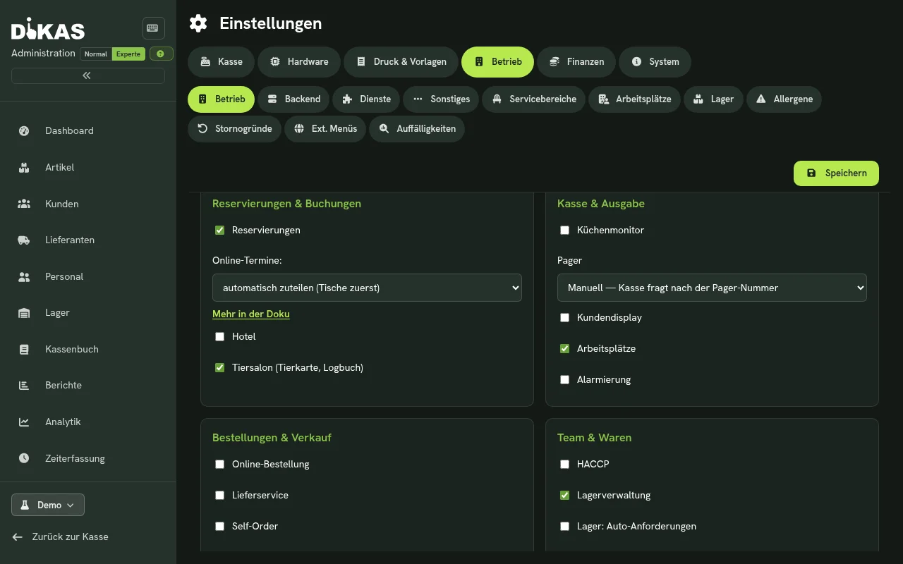Image resolution: width=903 pixels, height=564 pixels.
Task: Switch to Experte mode toggle
Action: click(128, 54)
